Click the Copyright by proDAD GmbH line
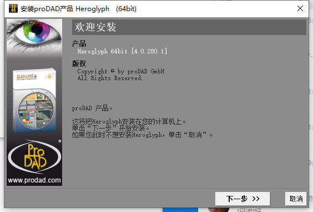 tap(121, 71)
